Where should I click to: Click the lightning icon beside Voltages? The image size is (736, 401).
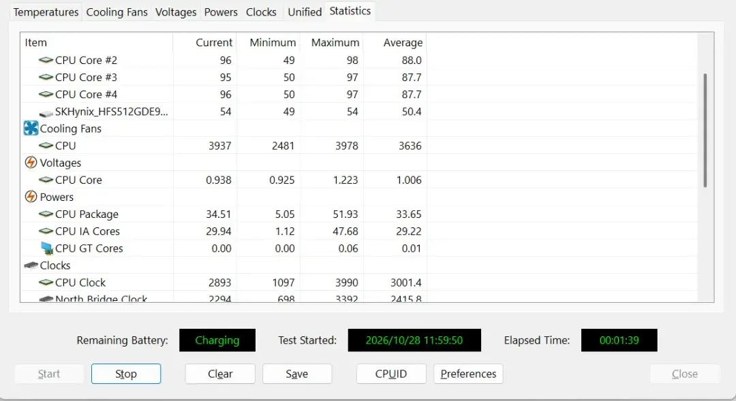(31, 163)
